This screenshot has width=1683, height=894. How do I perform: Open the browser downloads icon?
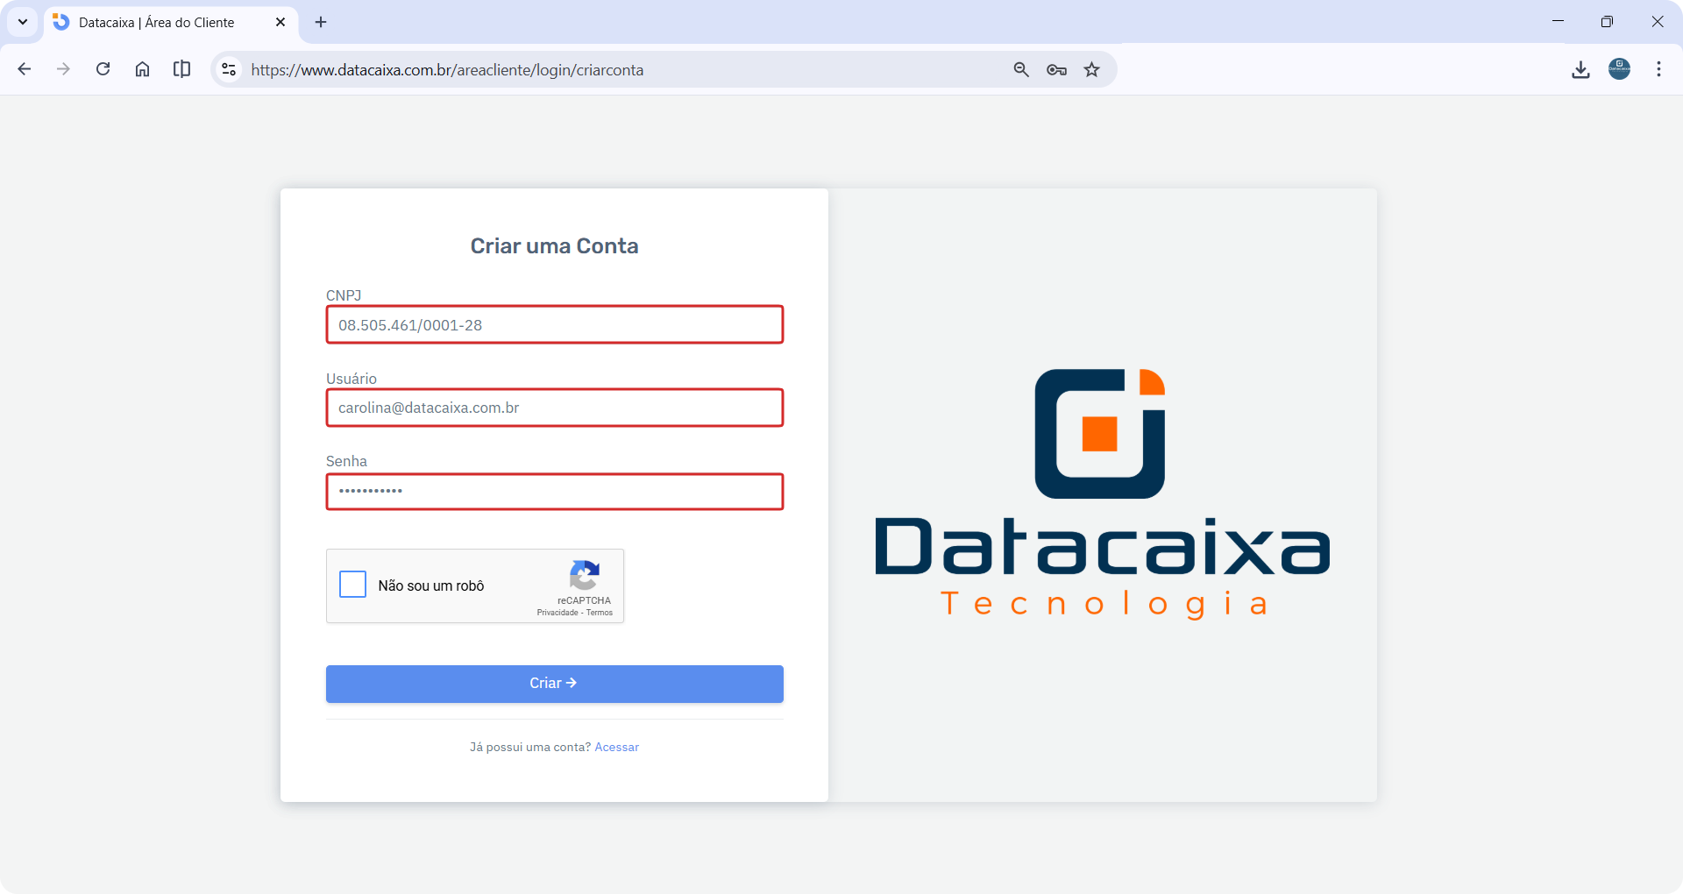click(1580, 69)
